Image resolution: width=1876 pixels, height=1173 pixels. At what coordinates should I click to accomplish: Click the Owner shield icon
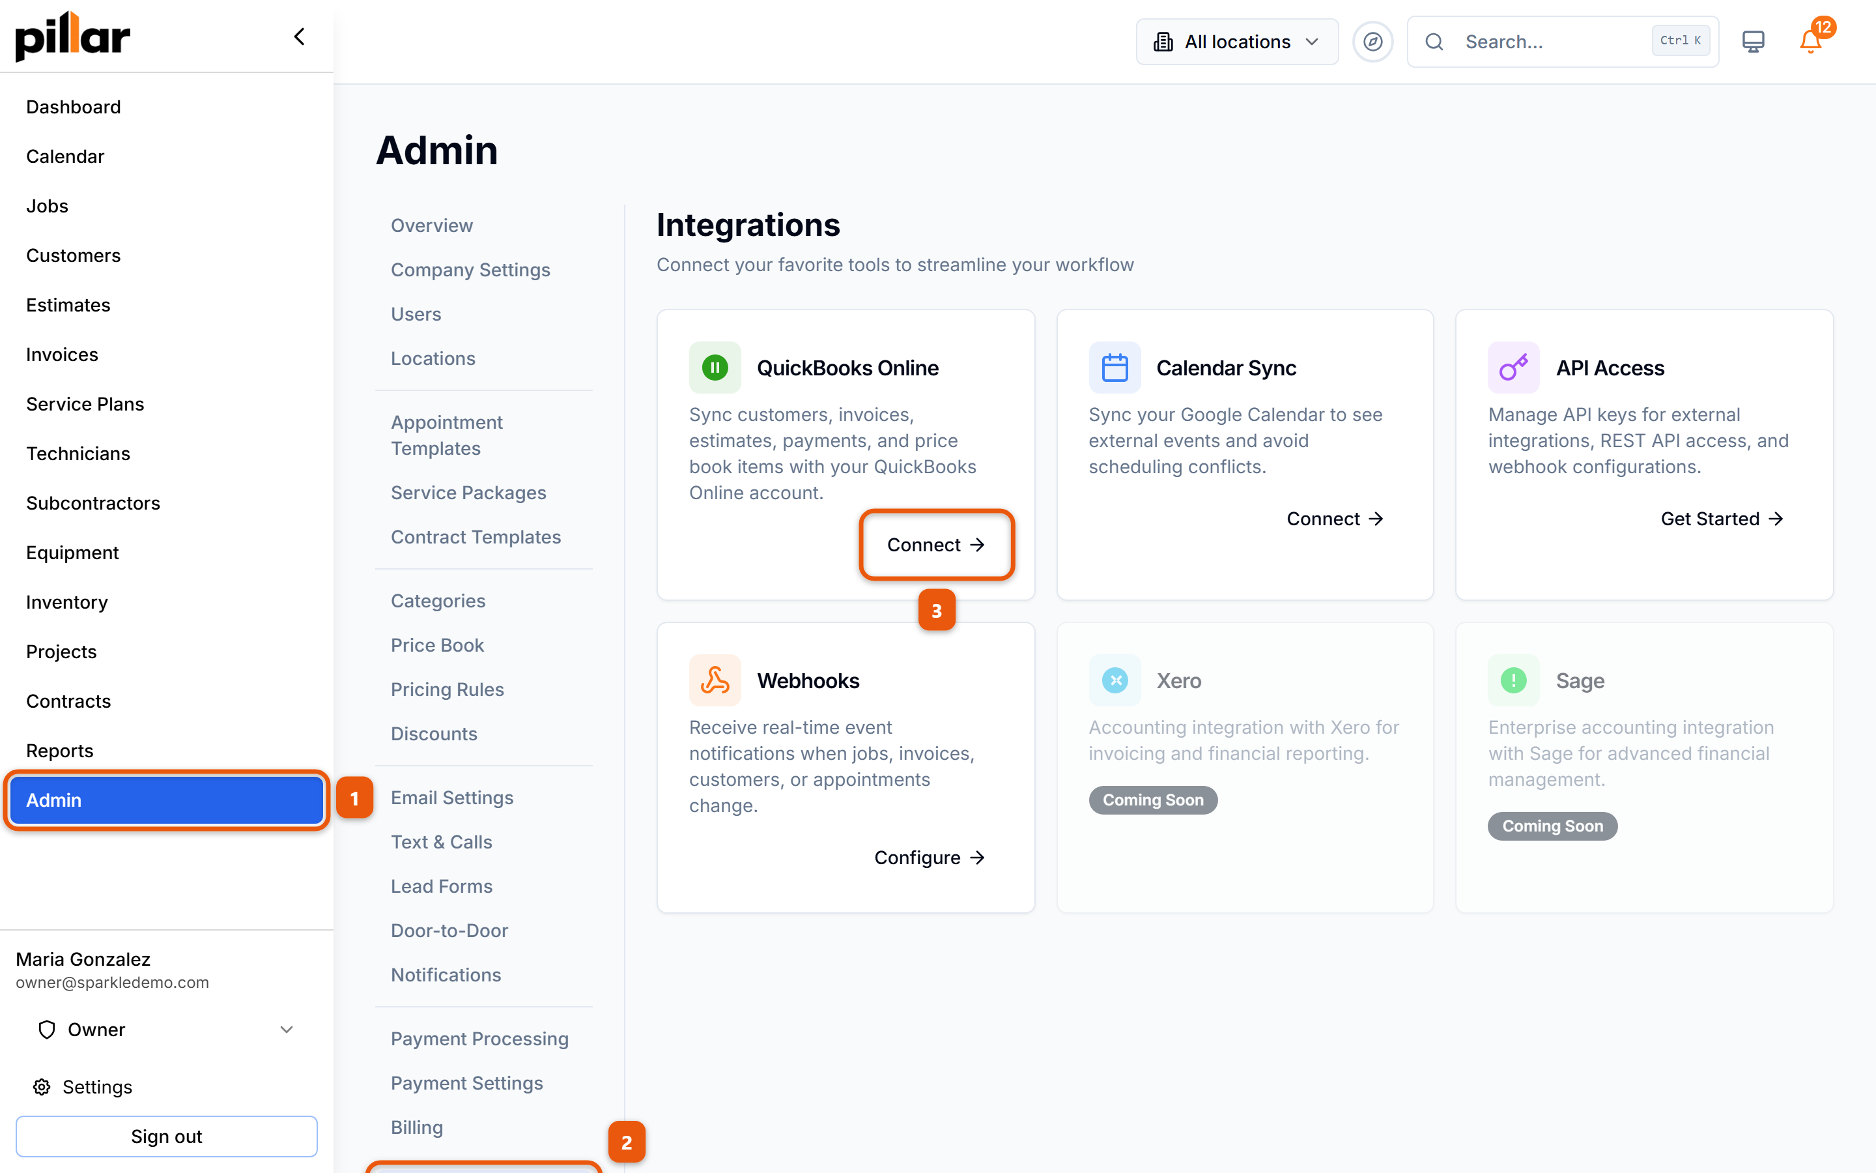click(x=46, y=1030)
